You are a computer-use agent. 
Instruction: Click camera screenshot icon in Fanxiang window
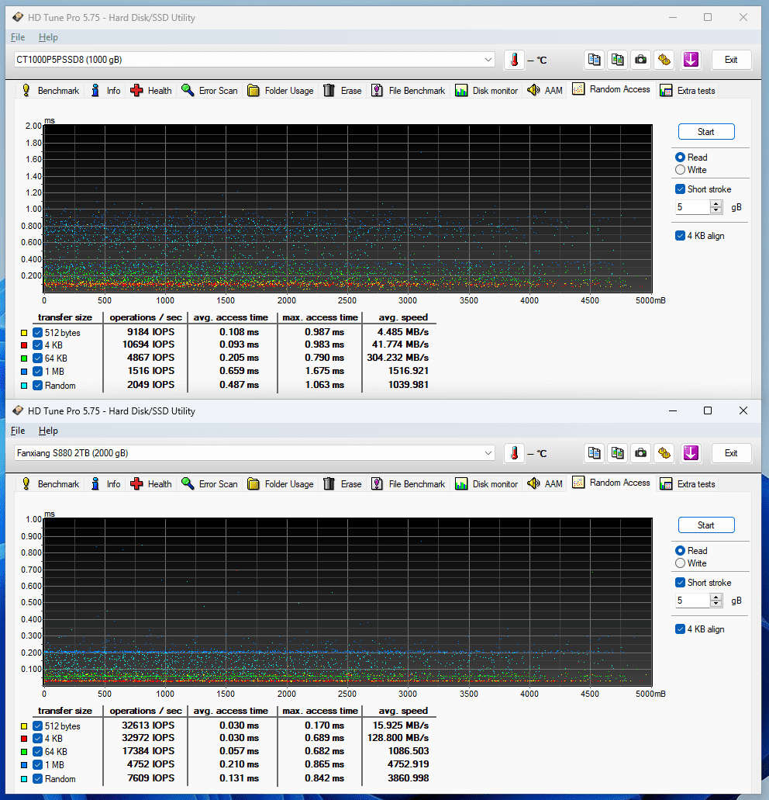click(x=641, y=453)
